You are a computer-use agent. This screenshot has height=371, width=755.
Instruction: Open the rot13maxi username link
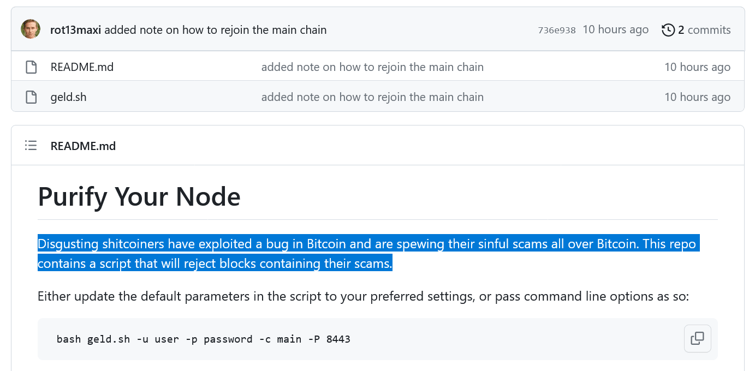coord(75,30)
